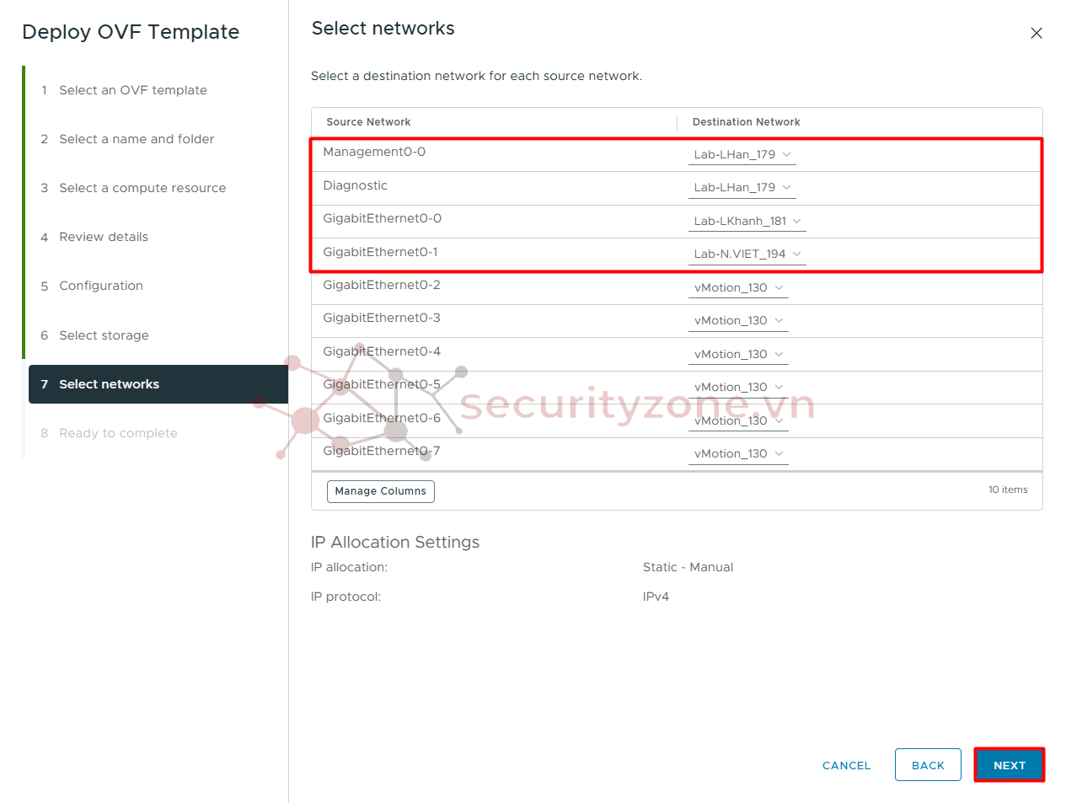Screen dimensions: 1066x803
Task: Cancel the OVF deployment wizard
Action: pos(846,765)
